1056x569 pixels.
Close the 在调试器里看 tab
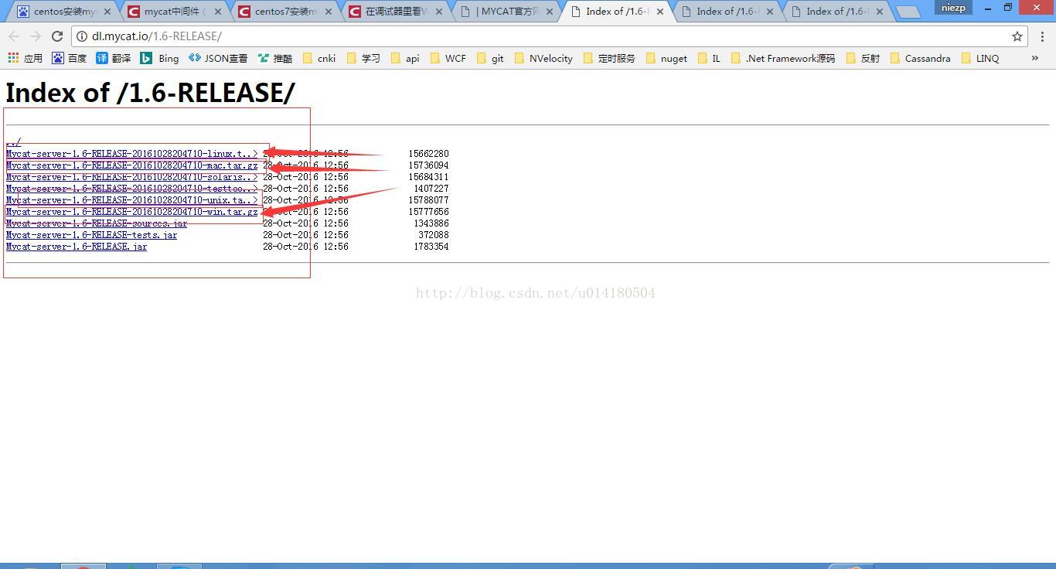tap(439, 12)
